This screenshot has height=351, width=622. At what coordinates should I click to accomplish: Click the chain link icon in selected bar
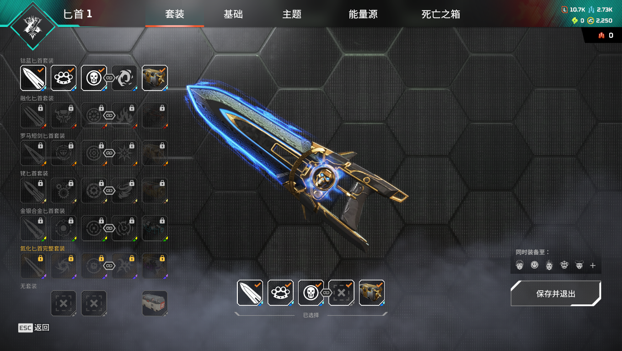(326, 292)
